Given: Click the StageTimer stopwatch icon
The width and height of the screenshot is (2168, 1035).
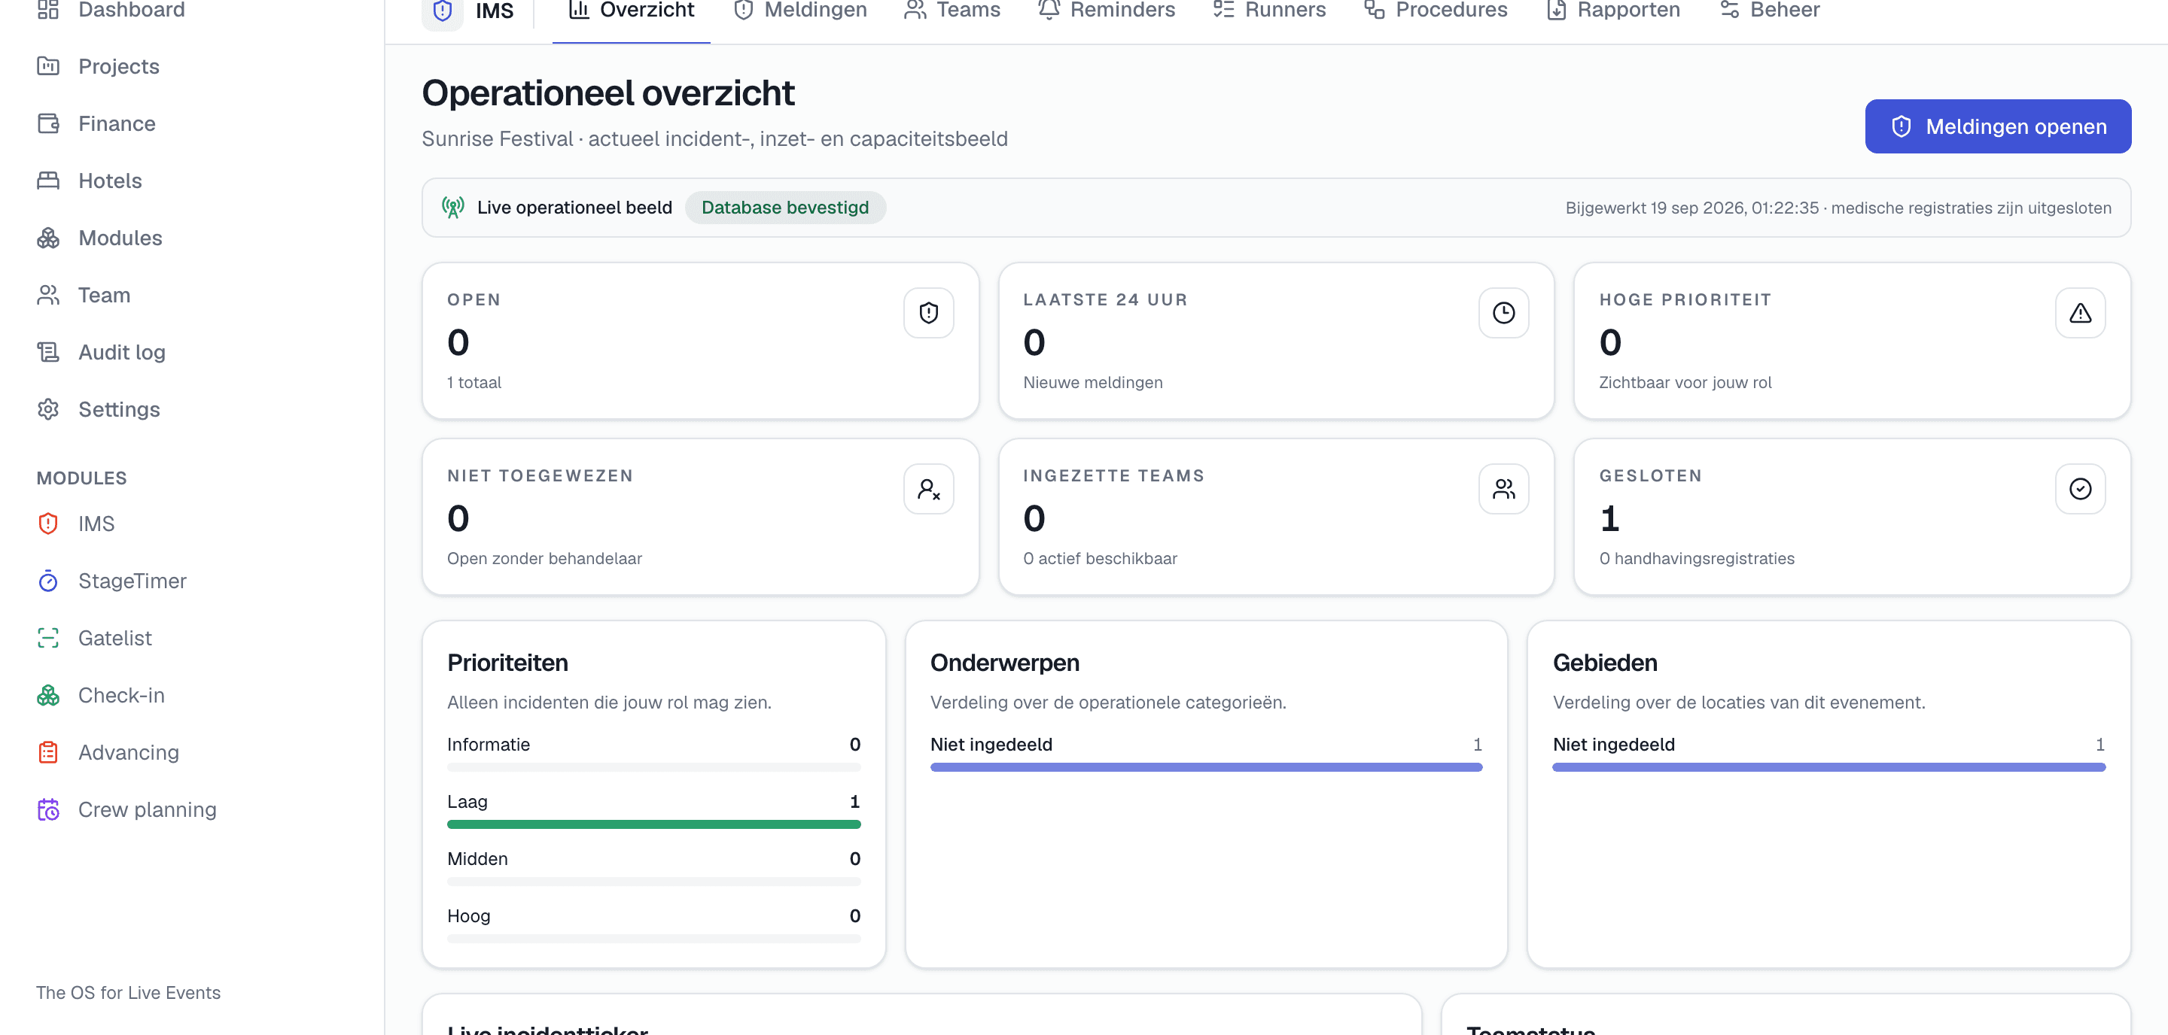Looking at the screenshot, I should pos(48,580).
